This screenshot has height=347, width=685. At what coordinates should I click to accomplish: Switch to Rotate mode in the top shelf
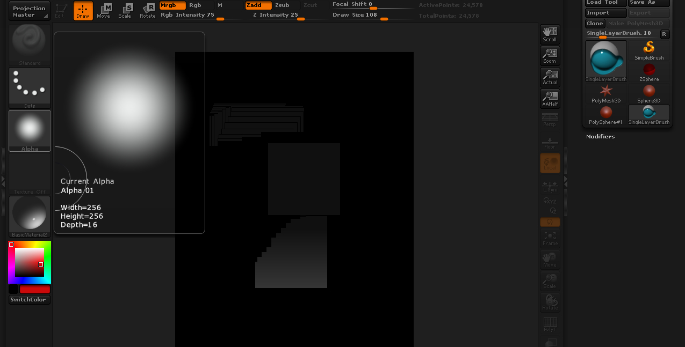click(148, 11)
